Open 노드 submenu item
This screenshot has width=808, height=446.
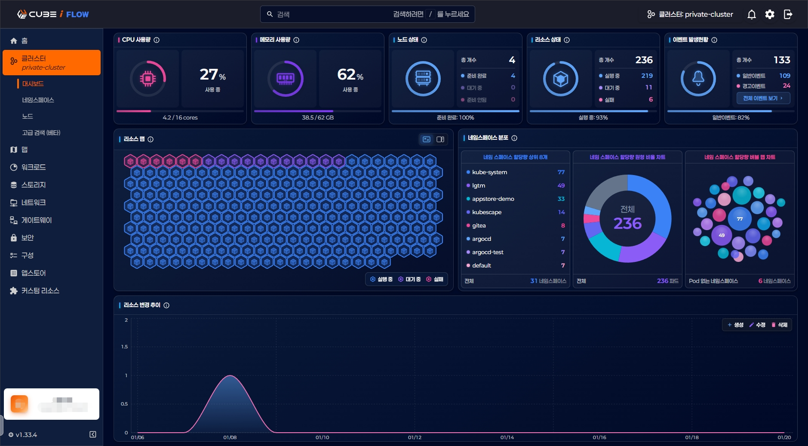28,117
